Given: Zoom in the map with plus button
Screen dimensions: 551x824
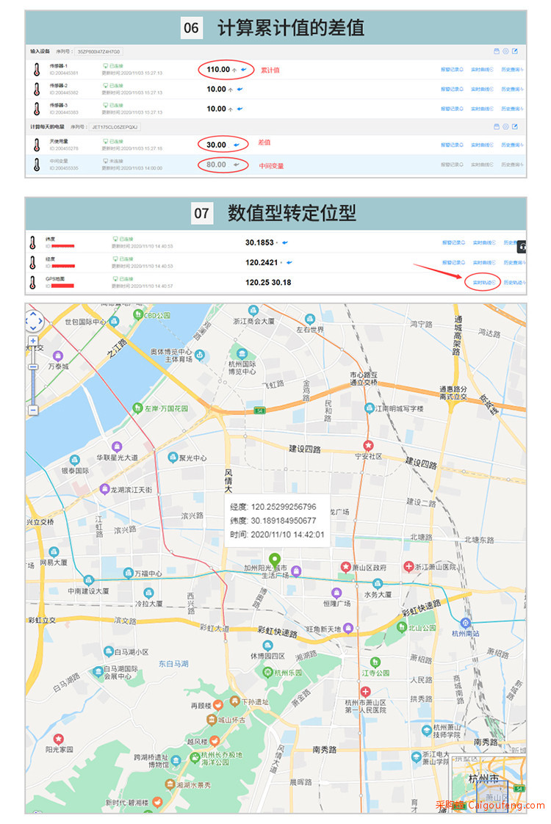Looking at the screenshot, I should 33,341.
